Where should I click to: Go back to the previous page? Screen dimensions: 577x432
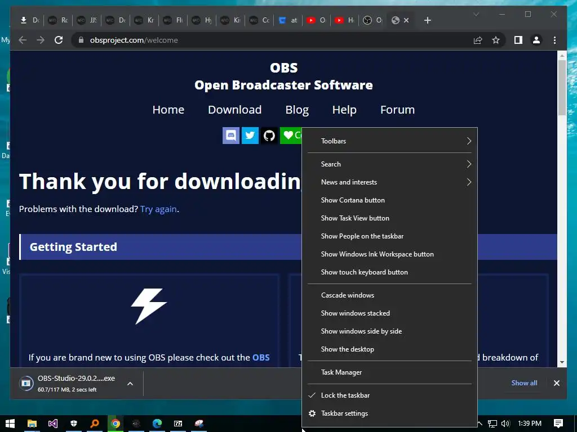click(23, 40)
